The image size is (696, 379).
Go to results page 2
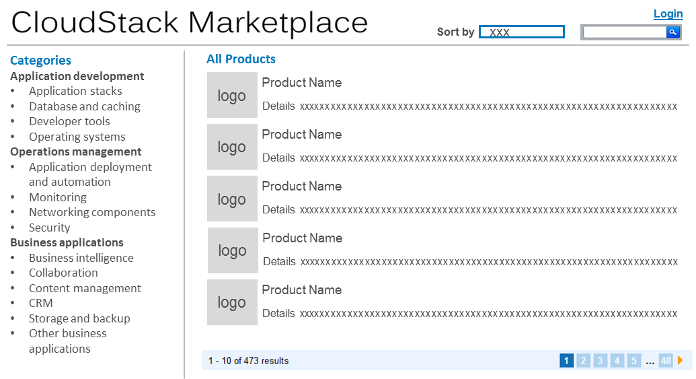point(583,360)
